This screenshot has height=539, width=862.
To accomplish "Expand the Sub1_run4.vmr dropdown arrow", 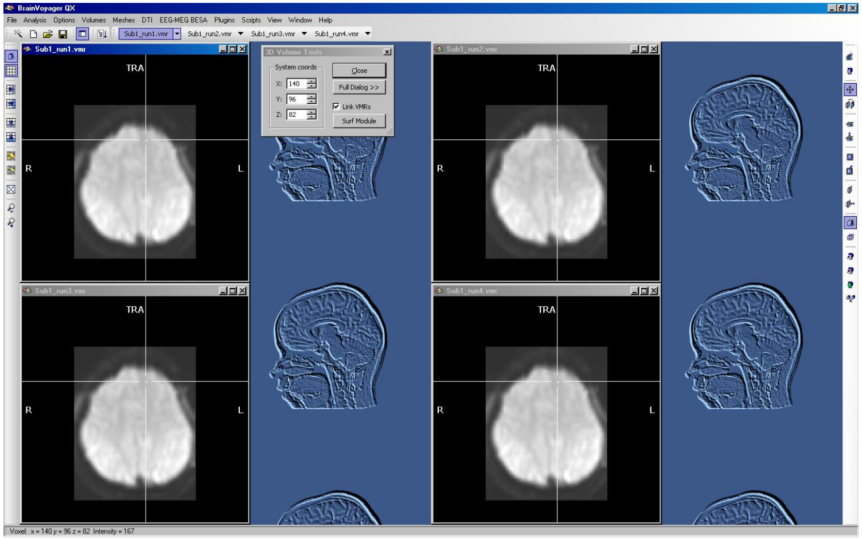I will coord(368,34).
